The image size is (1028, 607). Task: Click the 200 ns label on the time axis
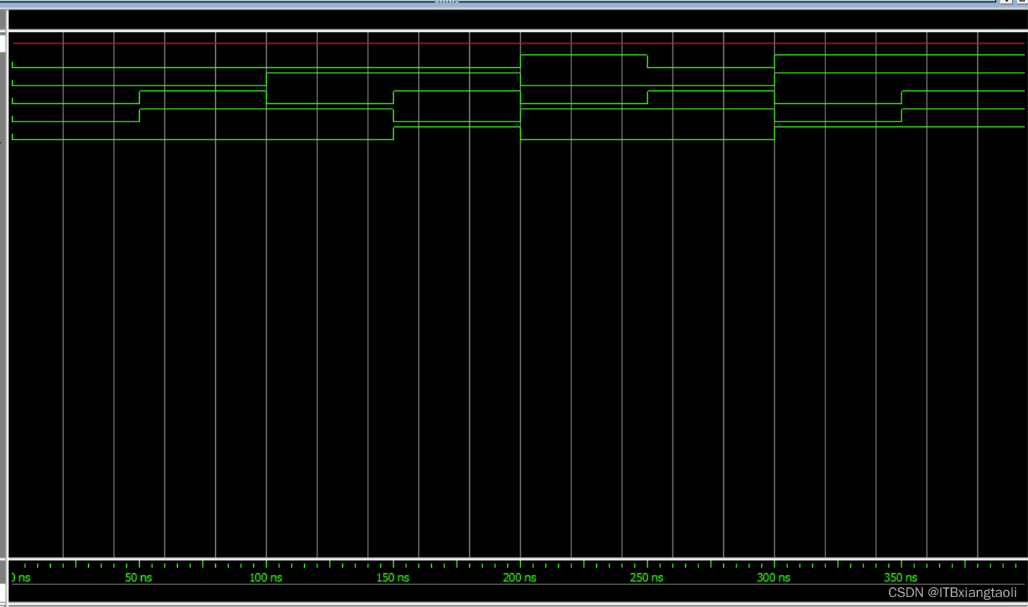point(519,577)
